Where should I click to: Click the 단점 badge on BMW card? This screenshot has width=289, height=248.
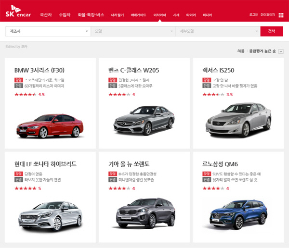19,86
